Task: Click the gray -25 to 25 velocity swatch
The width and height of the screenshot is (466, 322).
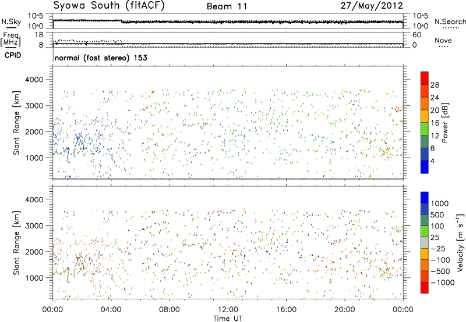Action: click(425, 242)
